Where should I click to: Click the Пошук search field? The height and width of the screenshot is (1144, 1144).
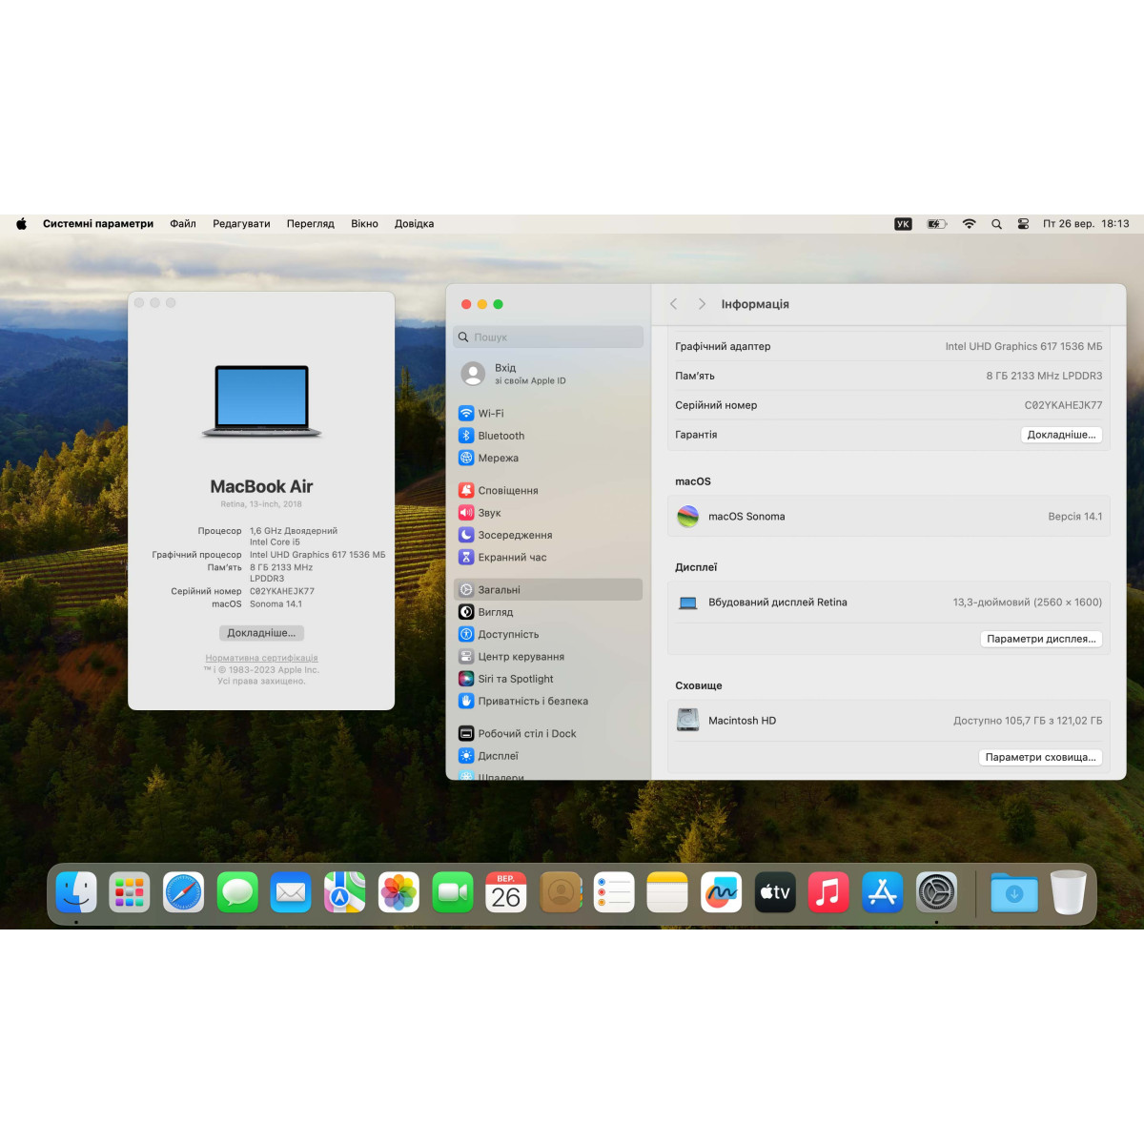click(x=548, y=337)
